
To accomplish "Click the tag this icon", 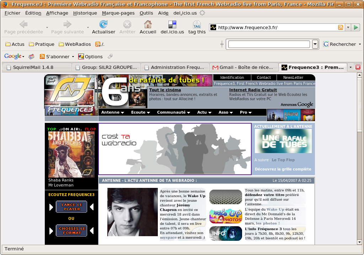I will point(197,25).
